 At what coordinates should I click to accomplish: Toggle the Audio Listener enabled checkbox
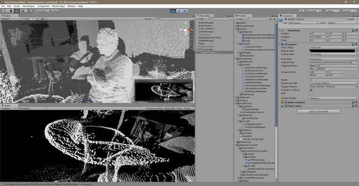286,103
